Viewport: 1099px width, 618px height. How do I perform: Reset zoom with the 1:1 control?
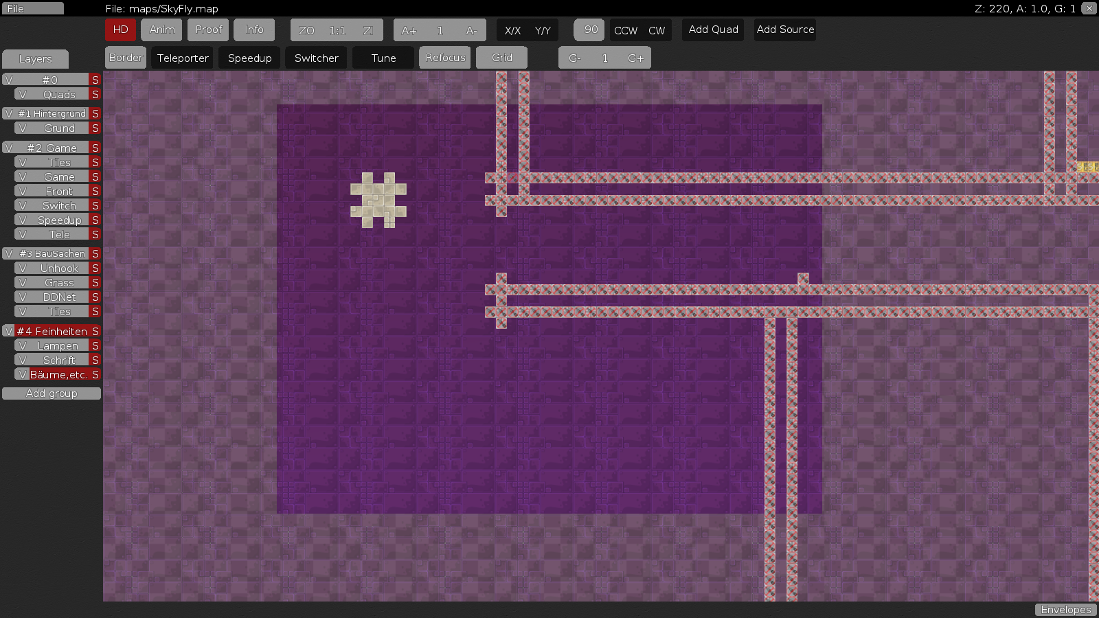338,30
